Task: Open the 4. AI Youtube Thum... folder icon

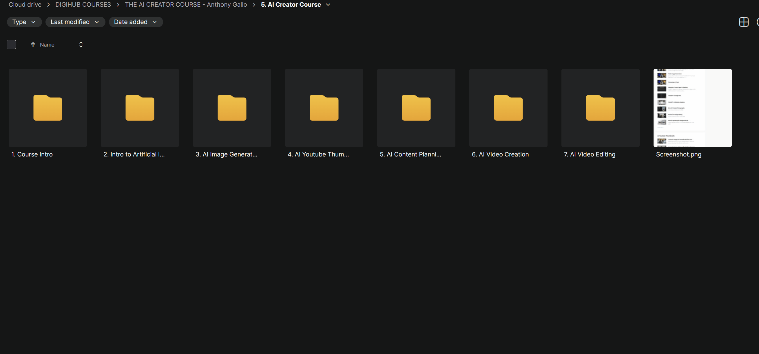Action: pos(324,108)
